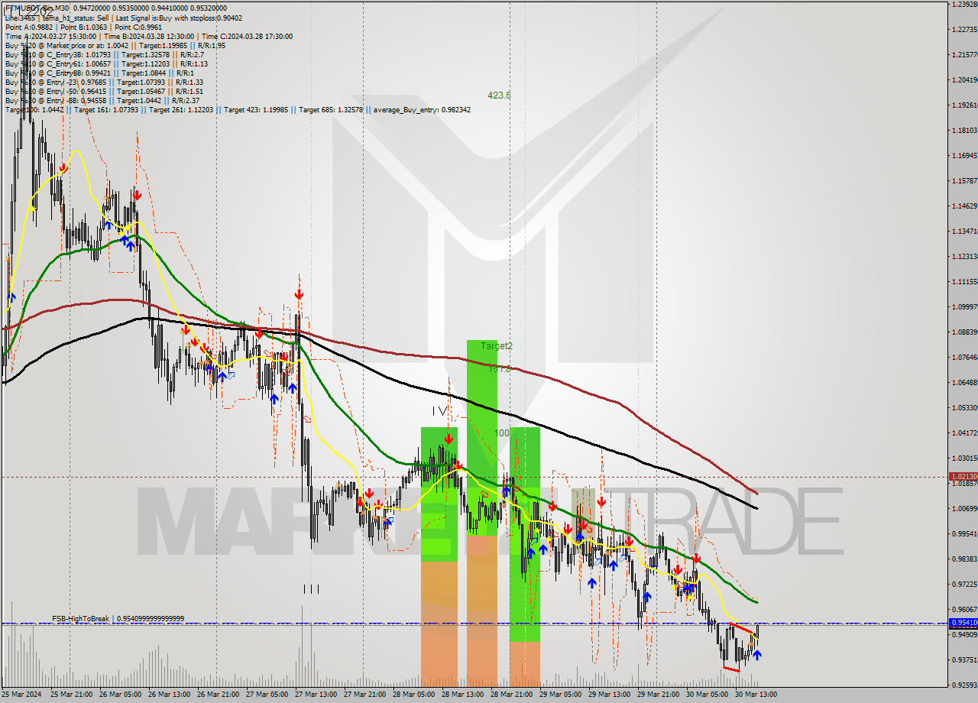This screenshot has height=703, width=978.
Task: Click the 27 Mar 21:00 time label
Action: [x=364, y=695]
